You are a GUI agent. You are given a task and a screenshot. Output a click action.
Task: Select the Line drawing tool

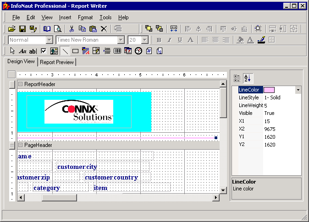click(65, 51)
